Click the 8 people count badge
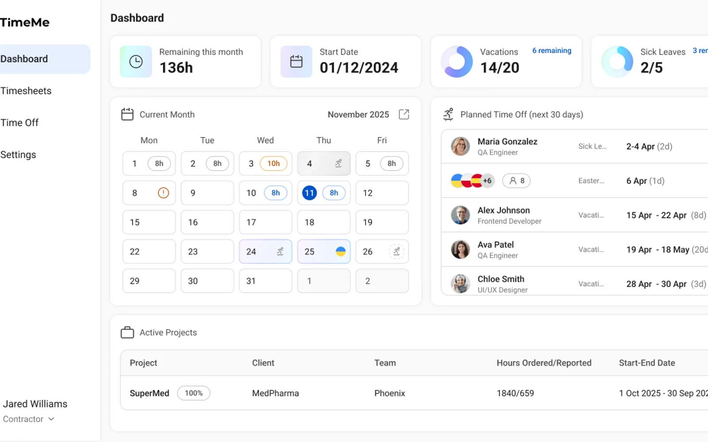Viewport: 708px width, 442px height. (516, 181)
